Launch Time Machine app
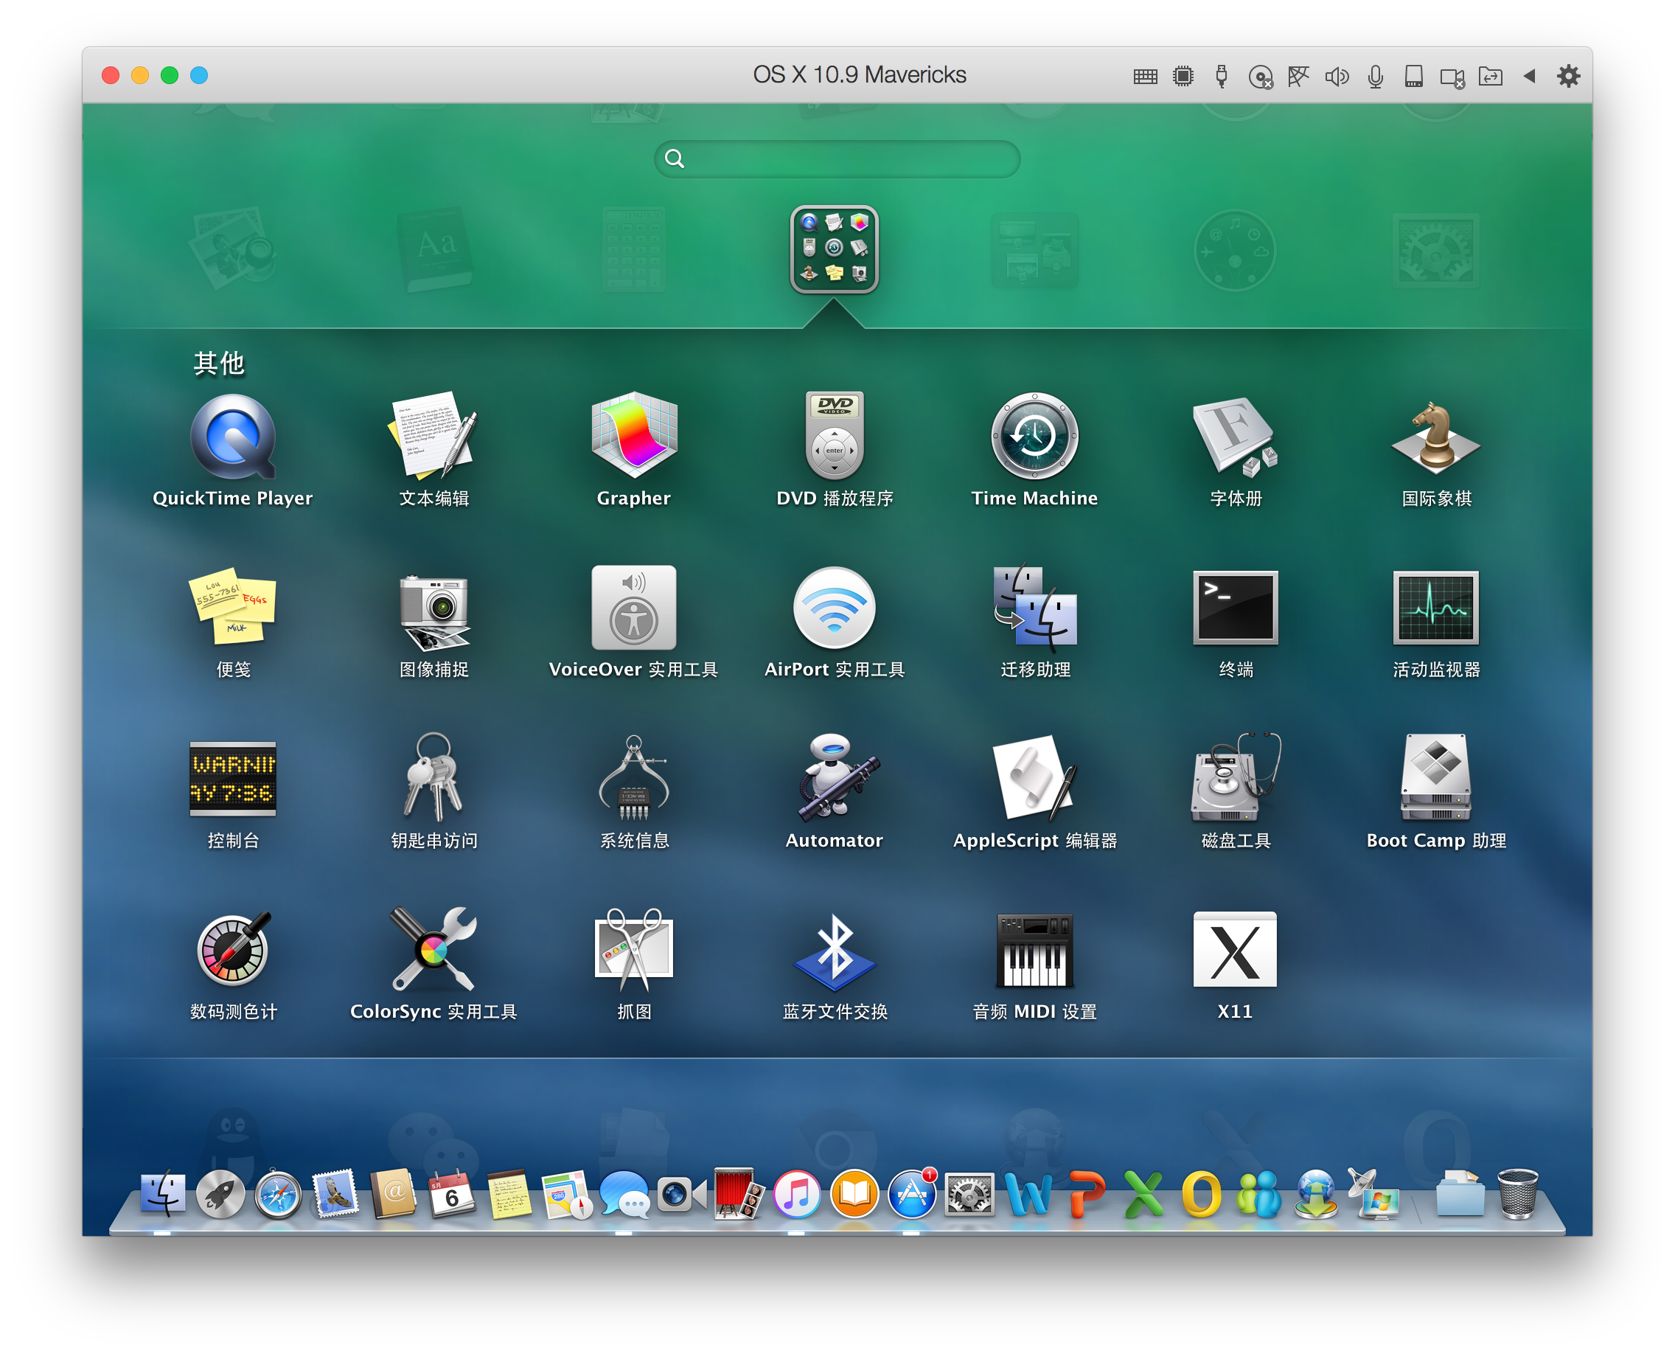 point(1034,437)
